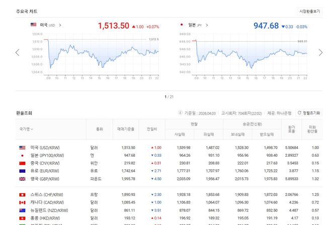The width and height of the screenshot is (327, 225).
Task: Click the info icon beside 기준일
Action: 181,113
